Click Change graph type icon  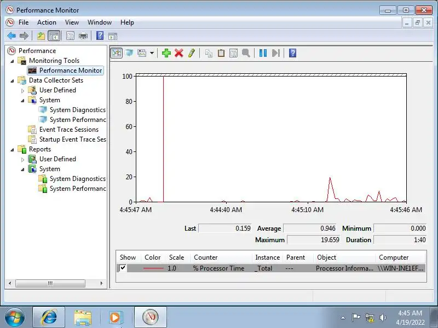click(x=142, y=52)
